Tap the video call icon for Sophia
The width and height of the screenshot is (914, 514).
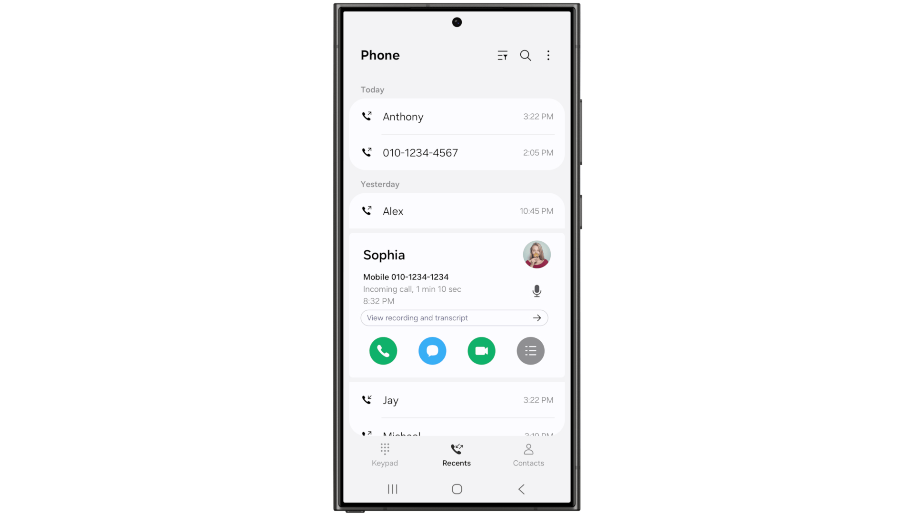481,350
